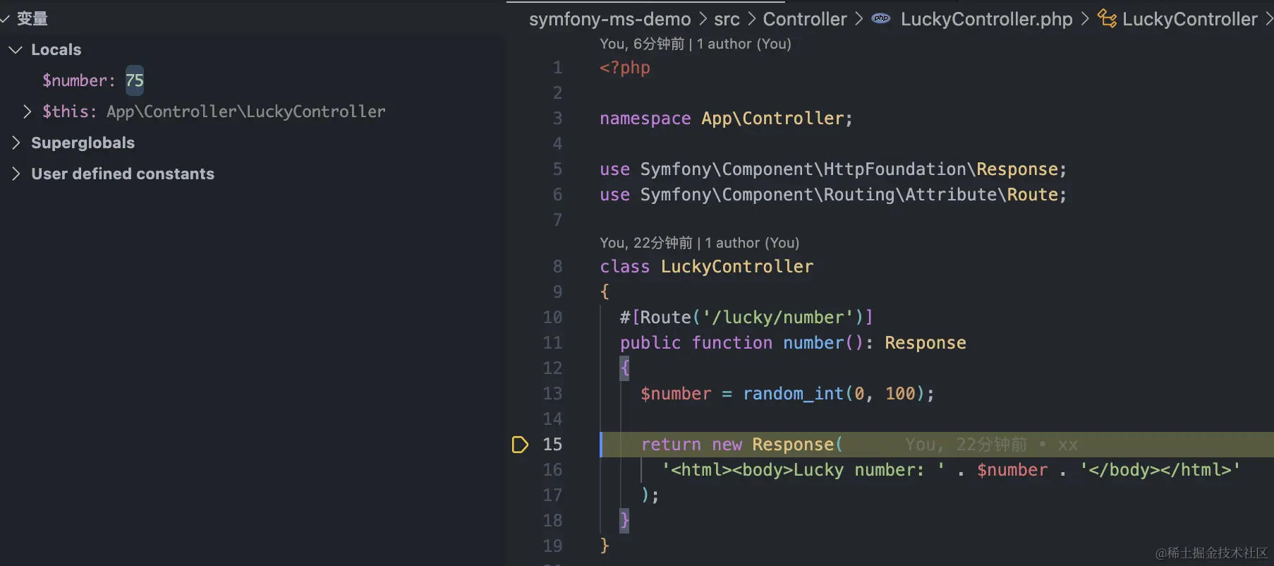Screen dimensions: 1274x566
Task: Click inline blame 'You, 22分钟前 • xx'
Action: pyautogui.click(x=991, y=445)
